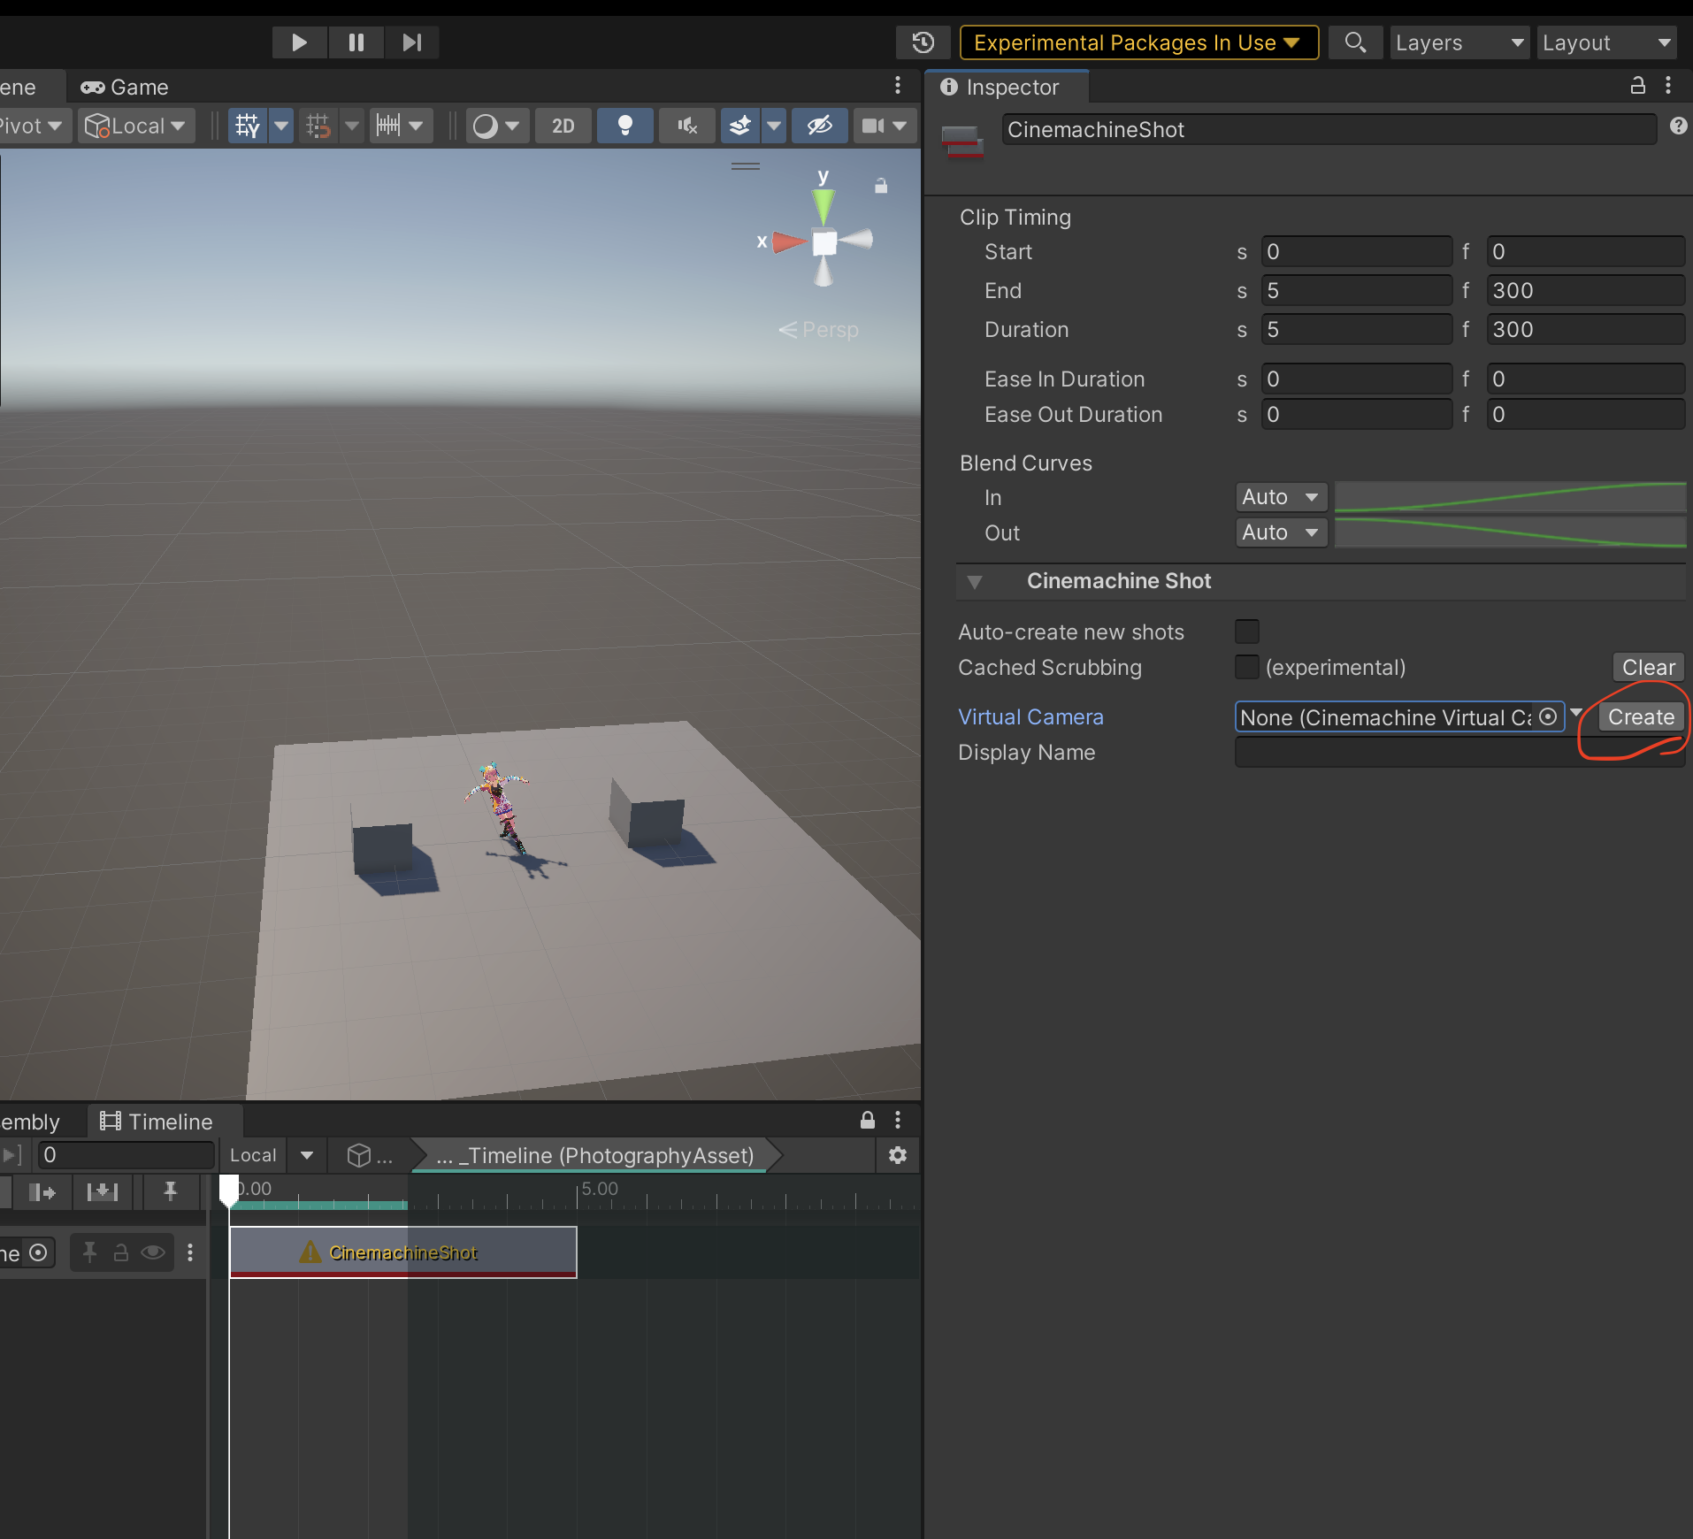
Task: Start Play mode with the play button
Action: tap(299, 42)
